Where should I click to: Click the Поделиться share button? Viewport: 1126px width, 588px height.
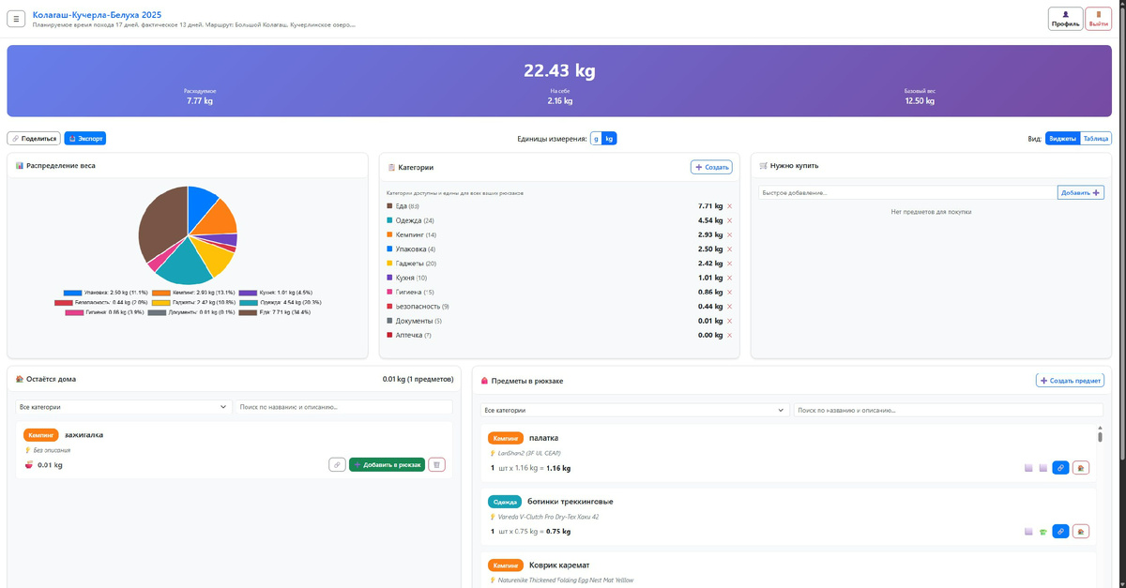tap(34, 138)
